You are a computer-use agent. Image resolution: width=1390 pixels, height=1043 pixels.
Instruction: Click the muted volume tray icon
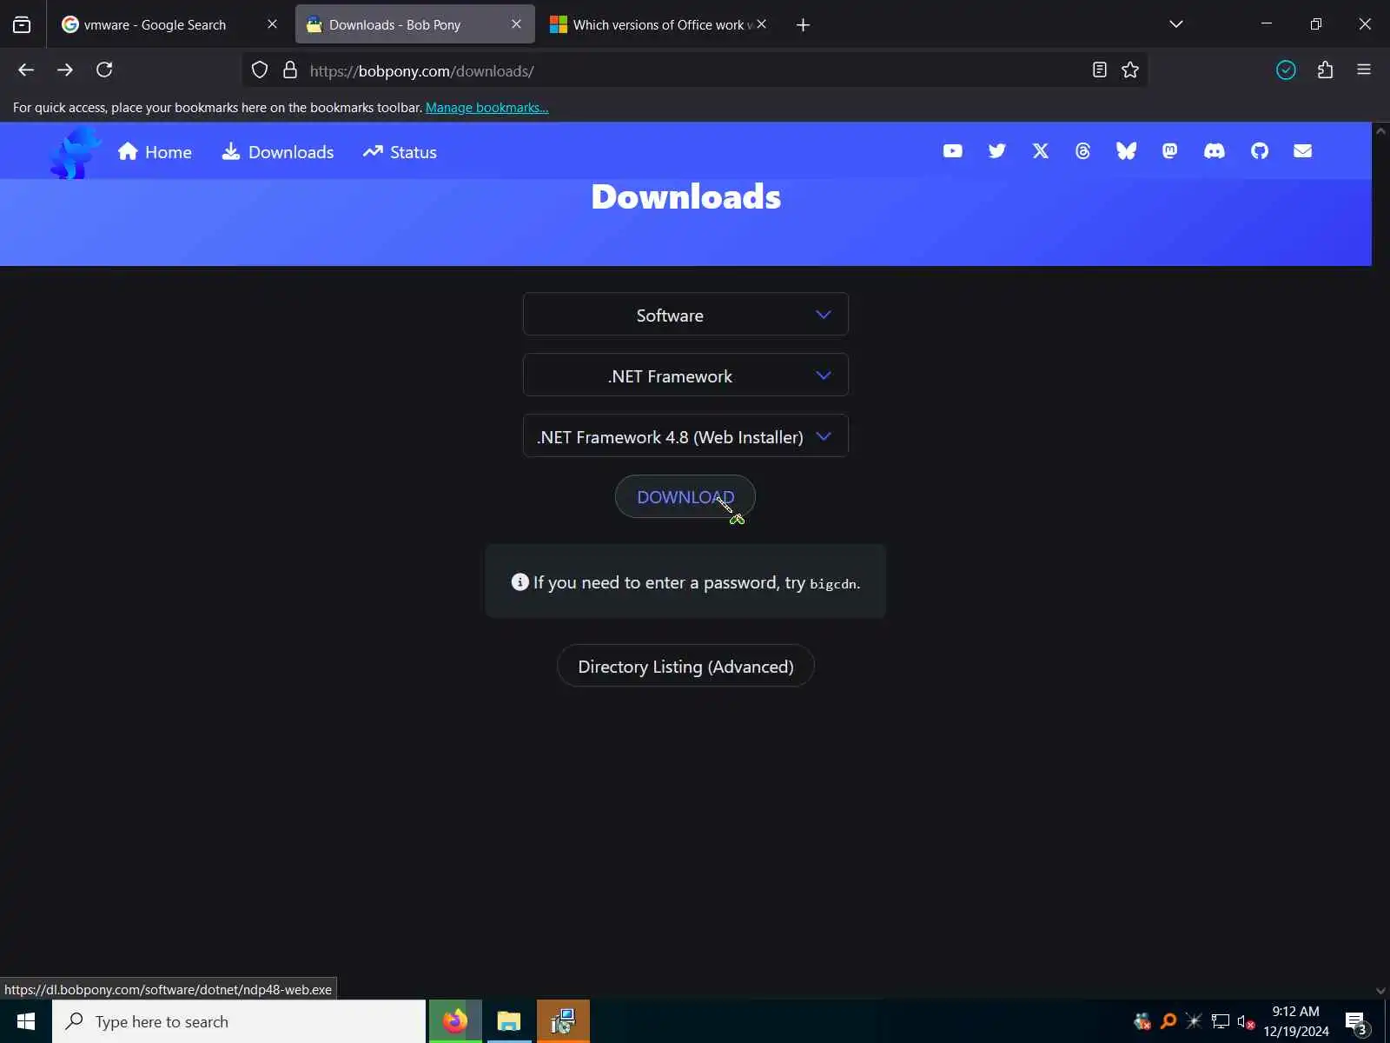[1246, 1022]
